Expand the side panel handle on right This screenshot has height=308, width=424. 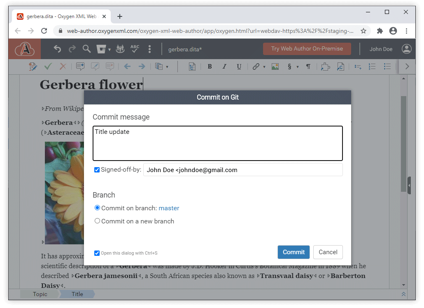[x=409, y=186]
